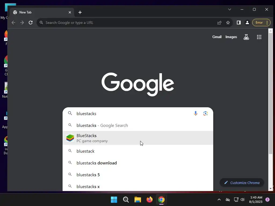Close the New Tab tab
The image size is (275, 206).
pos(70,12)
